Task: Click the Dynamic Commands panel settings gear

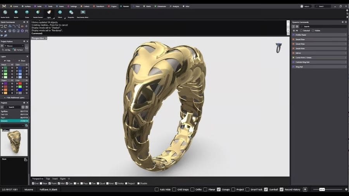Action: [x=342, y=22]
